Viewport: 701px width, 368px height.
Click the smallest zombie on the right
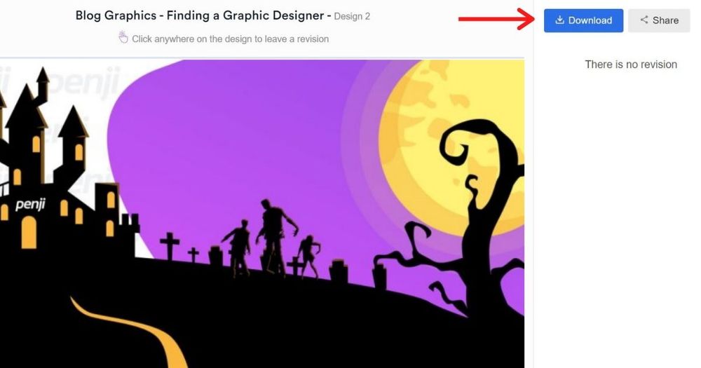point(309,257)
